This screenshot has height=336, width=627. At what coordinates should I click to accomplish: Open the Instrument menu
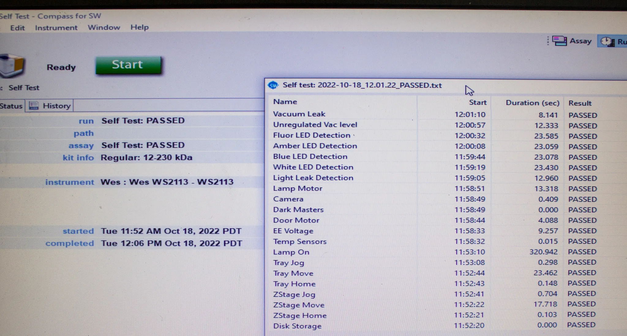56,28
